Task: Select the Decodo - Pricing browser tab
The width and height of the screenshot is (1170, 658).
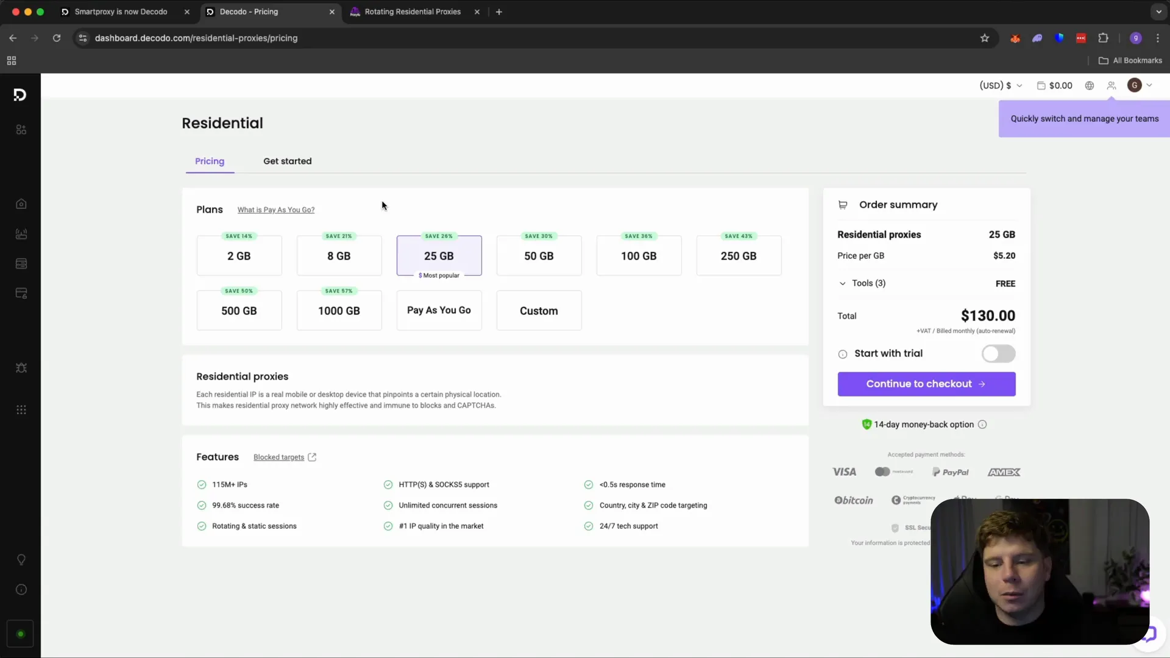Action: (271, 12)
